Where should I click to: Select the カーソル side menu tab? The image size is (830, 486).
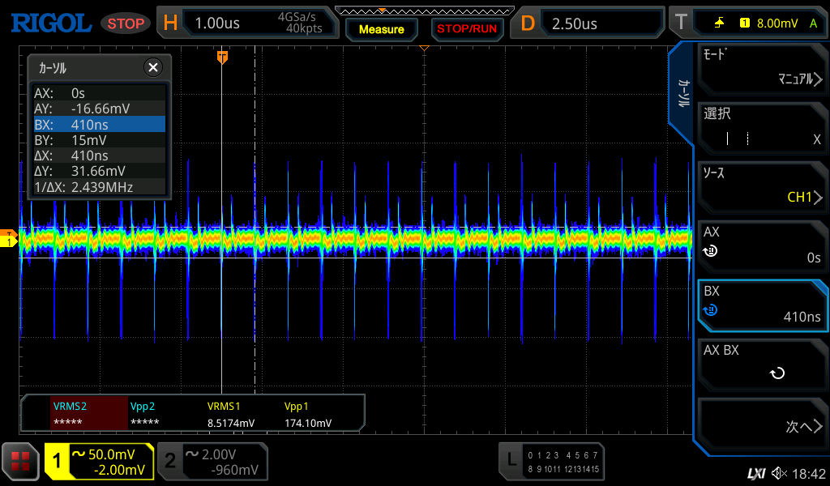tap(683, 94)
